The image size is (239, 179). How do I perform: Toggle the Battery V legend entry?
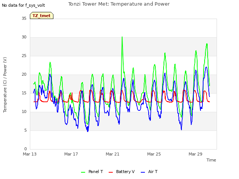coord(122,172)
